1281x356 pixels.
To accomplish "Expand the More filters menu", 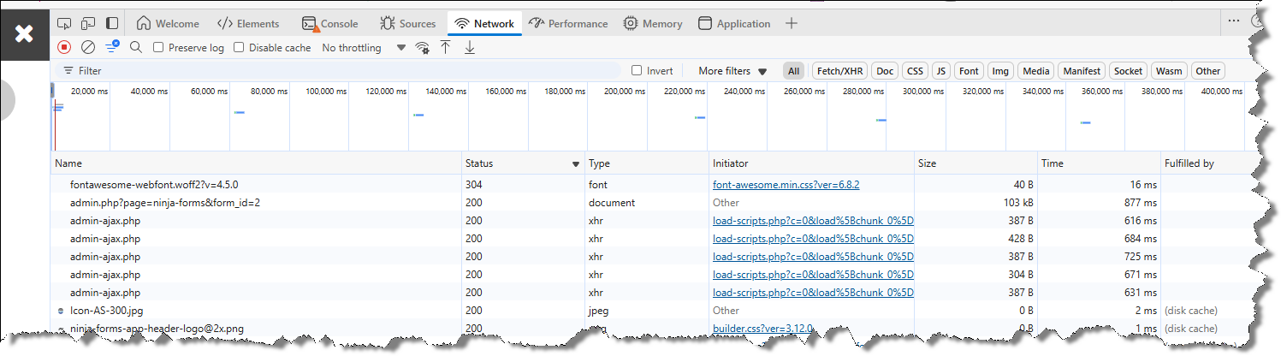I will pyautogui.click(x=732, y=71).
